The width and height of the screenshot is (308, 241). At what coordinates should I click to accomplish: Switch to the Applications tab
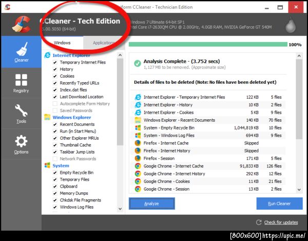[x=104, y=43]
